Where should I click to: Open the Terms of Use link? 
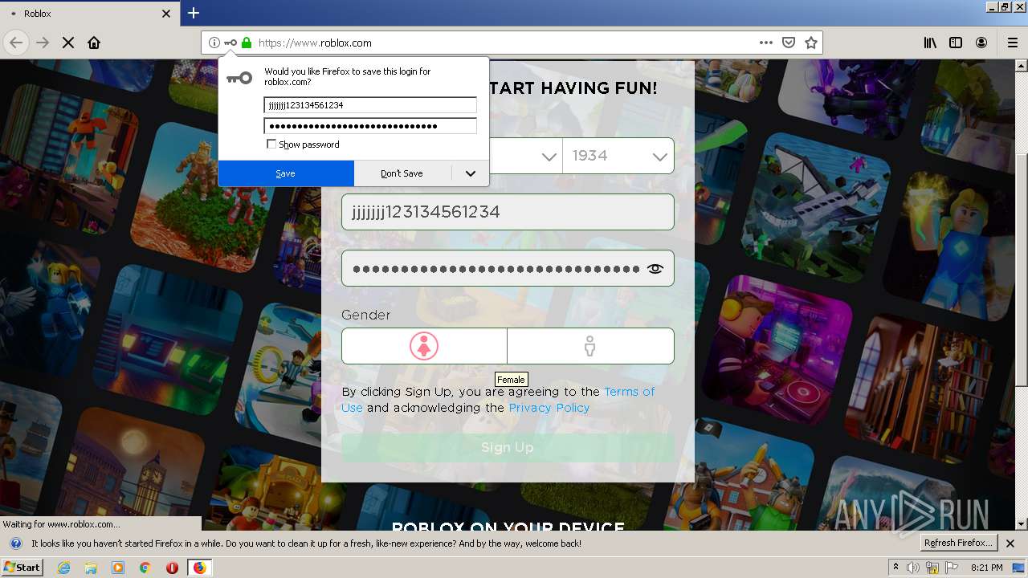click(x=498, y=400)
